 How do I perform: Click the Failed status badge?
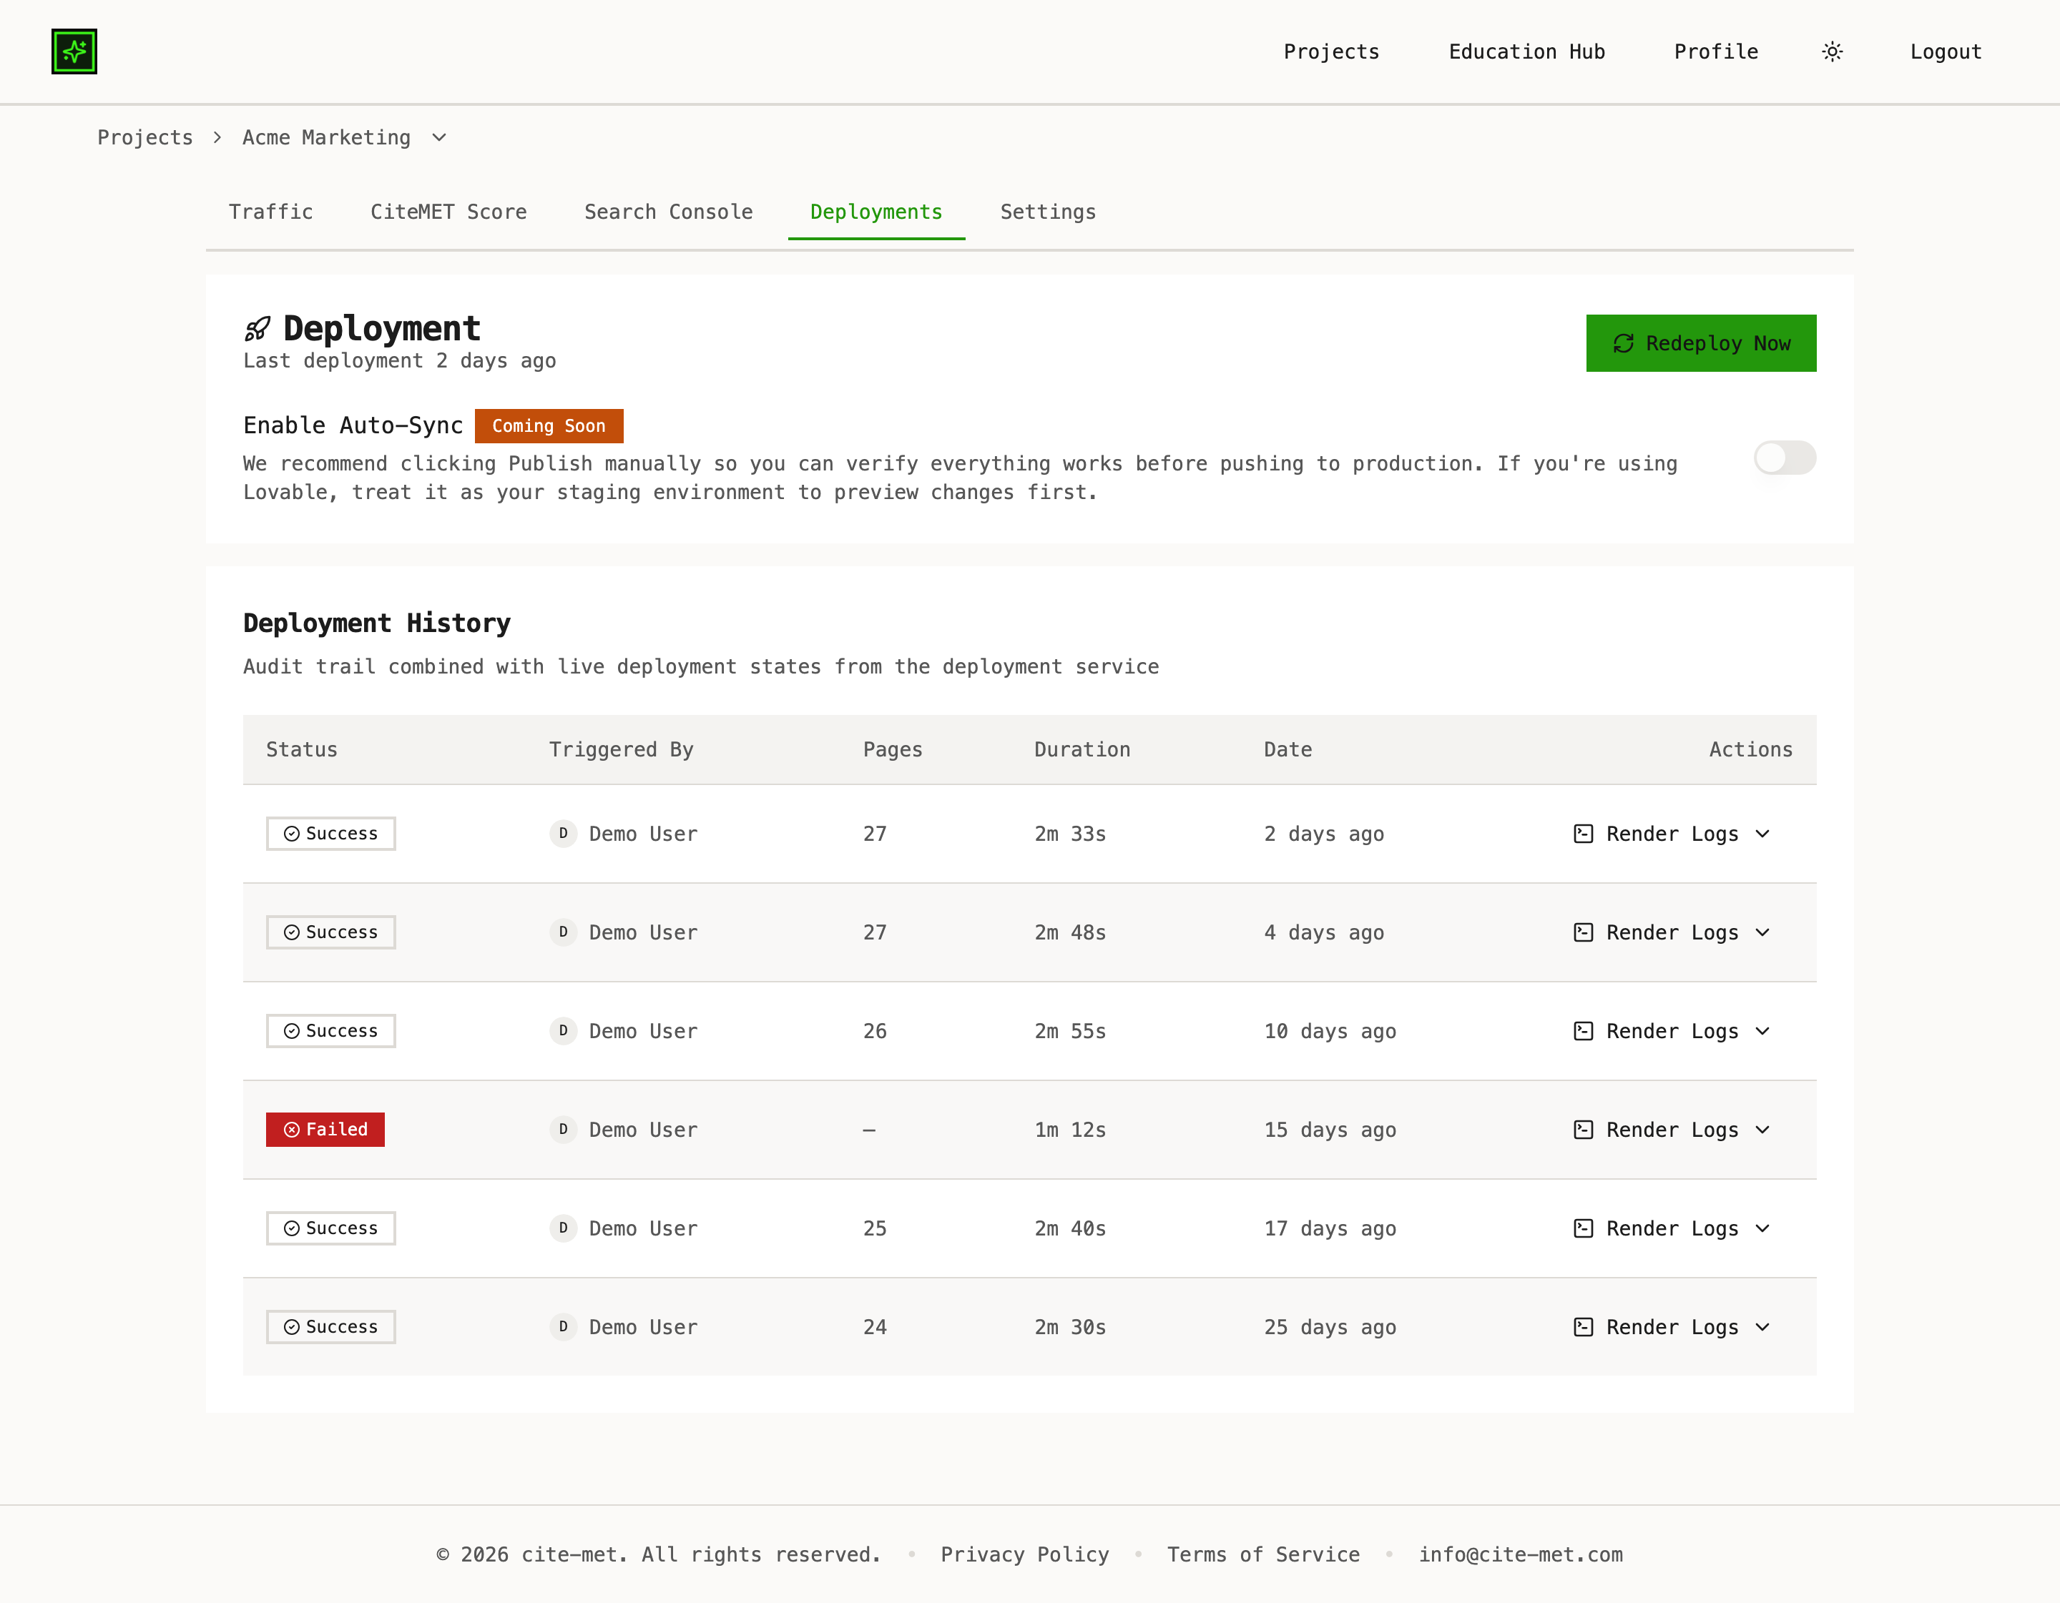[x=325, y=1130]
